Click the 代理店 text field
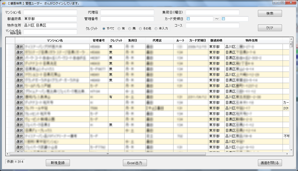Viewport: 298px width, 171px height. (127, 12)
